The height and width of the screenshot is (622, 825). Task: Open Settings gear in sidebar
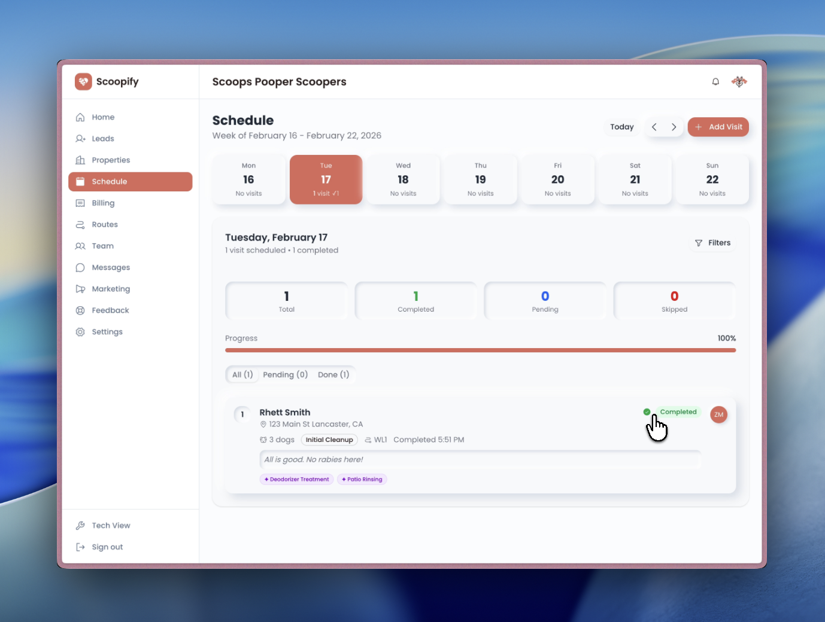81,332
